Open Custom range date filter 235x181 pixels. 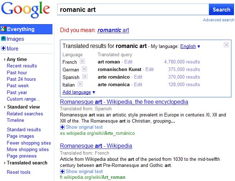point(23,99)
